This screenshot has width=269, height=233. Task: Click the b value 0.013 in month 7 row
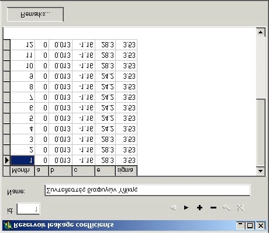pos(60,97)
